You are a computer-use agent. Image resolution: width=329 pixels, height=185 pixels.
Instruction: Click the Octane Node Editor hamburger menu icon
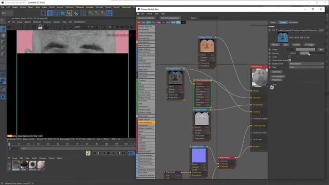click(x=138, y=14)
